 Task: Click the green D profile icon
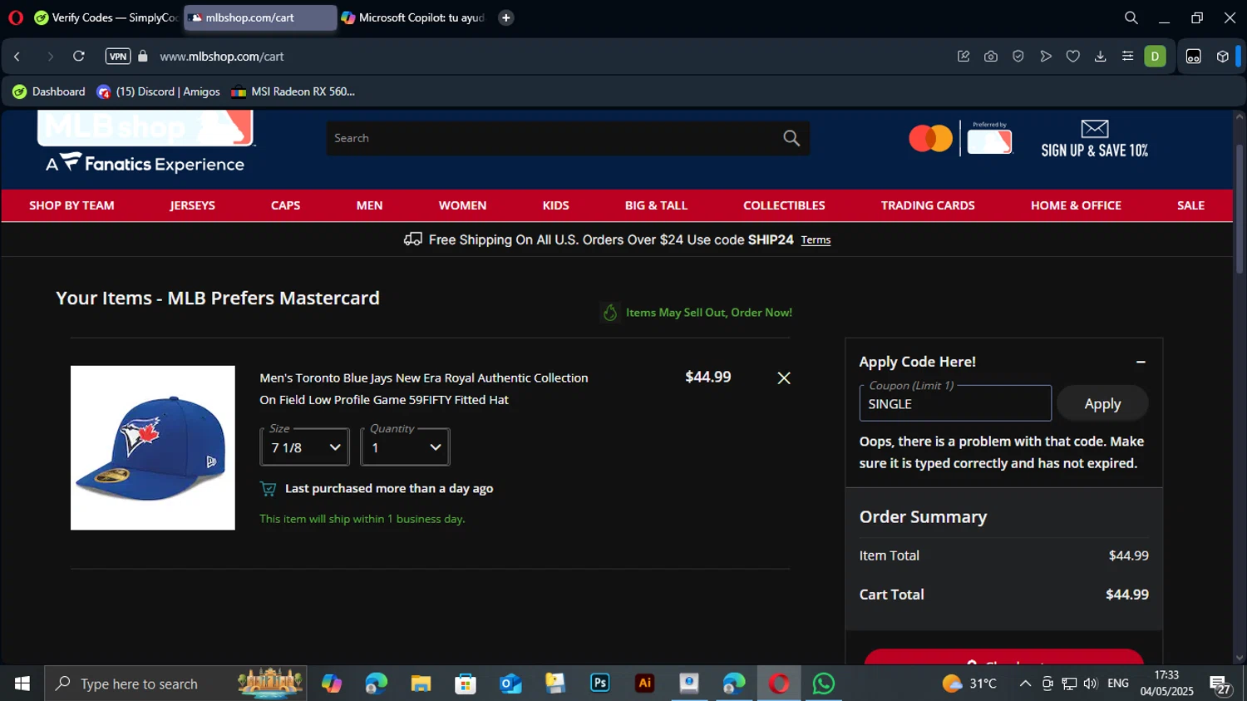[1155, 57]
